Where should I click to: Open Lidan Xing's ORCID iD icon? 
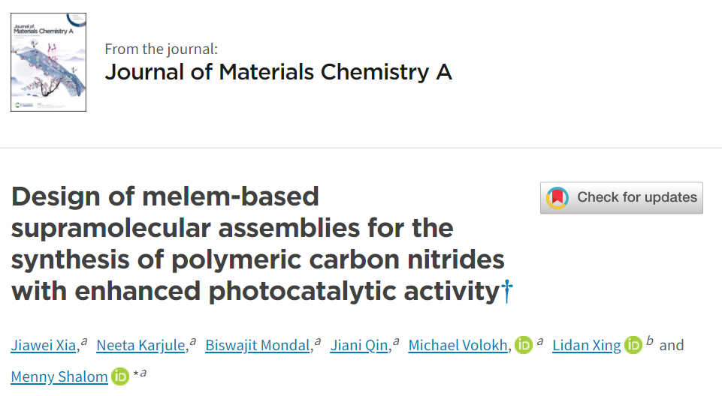tap(633, 345)
